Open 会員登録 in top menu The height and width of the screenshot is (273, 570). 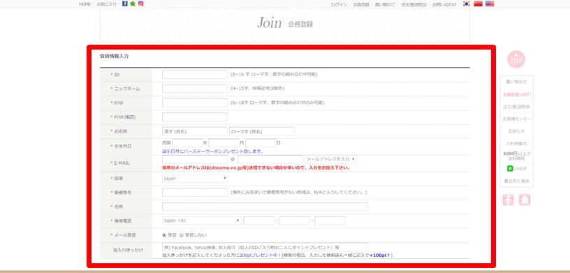(x=361, y=4)
